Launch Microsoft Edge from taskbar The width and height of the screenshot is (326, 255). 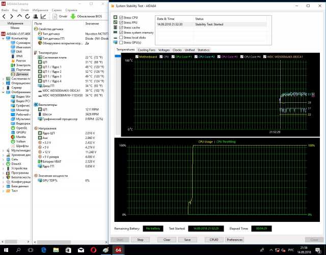43,250
